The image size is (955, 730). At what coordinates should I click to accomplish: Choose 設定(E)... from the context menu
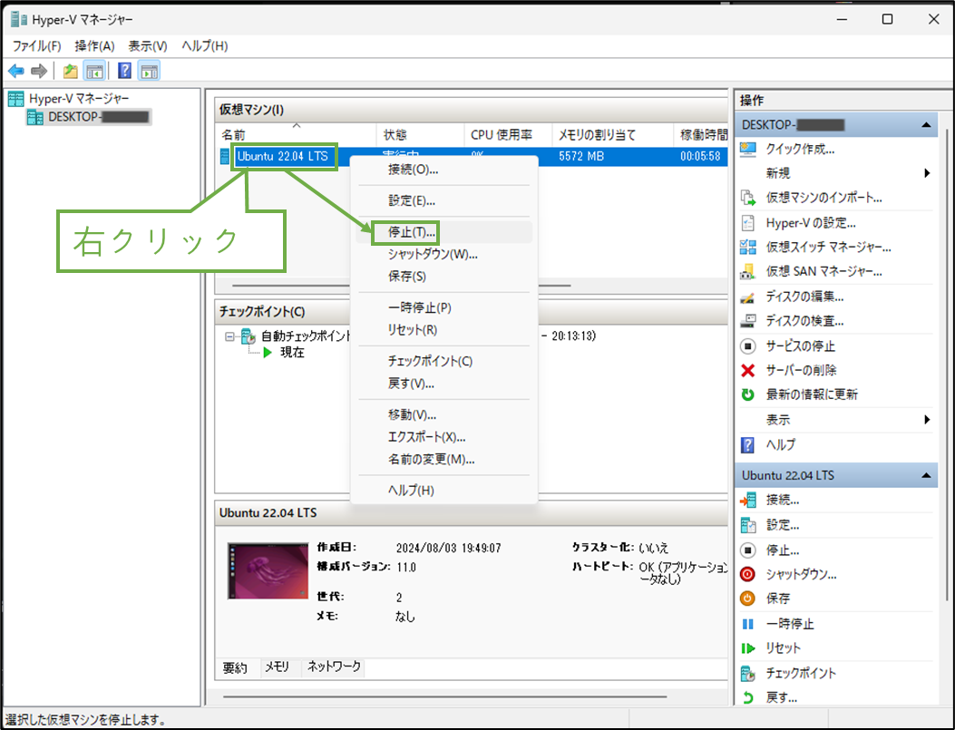[x=444, y=201]
